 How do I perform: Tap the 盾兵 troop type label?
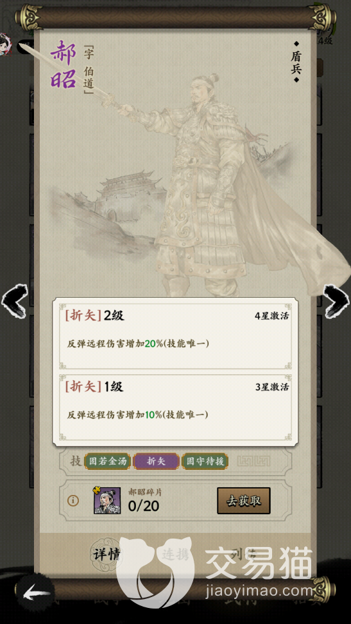tap(296, 62)
